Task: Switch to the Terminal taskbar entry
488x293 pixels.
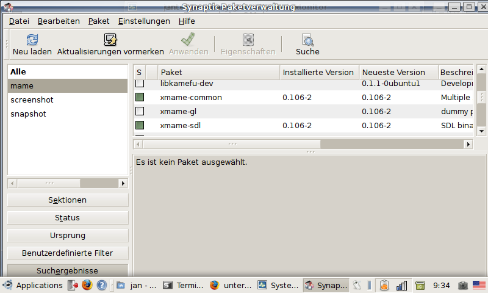Action: (x=184, y=285)
